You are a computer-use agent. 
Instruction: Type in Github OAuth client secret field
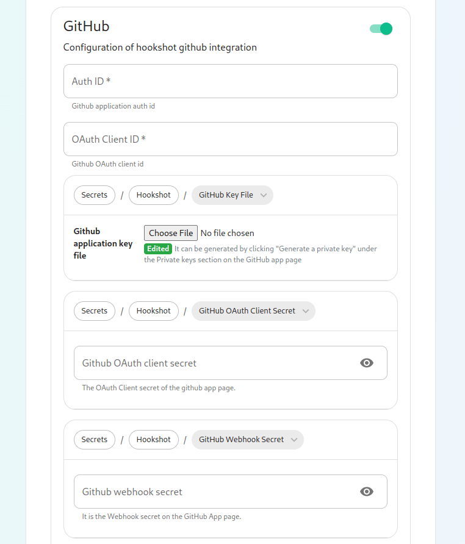(214, 363)
